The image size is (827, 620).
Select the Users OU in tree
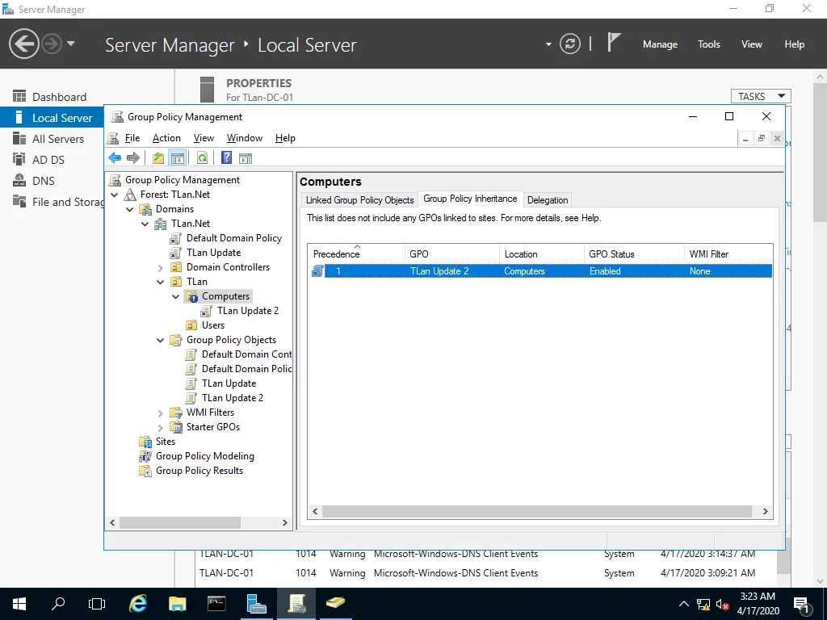[212, 325]
